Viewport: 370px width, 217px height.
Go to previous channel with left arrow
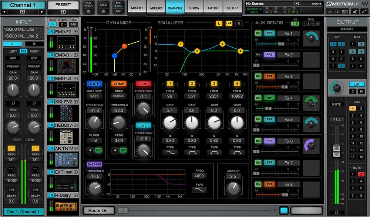click(4, 11)
